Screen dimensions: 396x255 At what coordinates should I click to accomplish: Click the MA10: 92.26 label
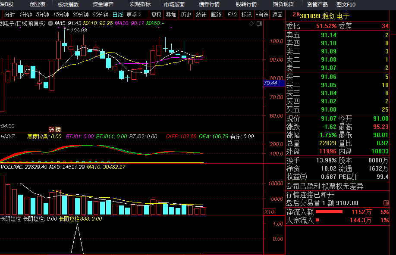pos(98,23)
